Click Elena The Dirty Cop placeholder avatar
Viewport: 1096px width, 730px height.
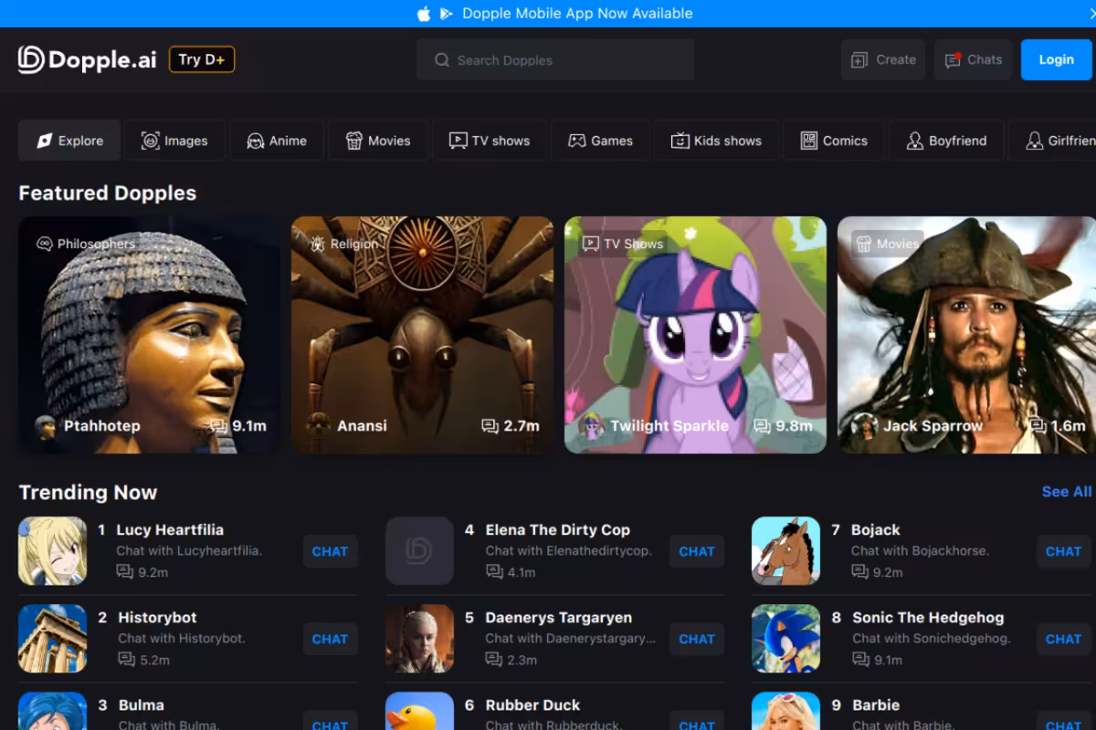[x=419, y=551]
